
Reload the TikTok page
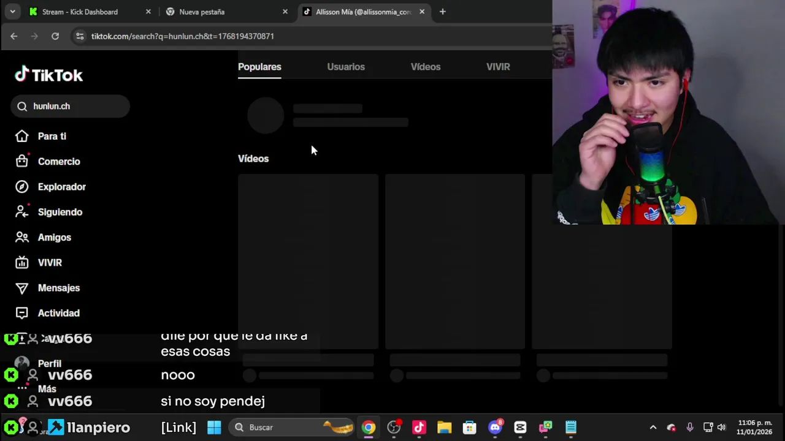[x=55, y=36]
